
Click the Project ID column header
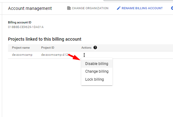(x=48, y=48)
